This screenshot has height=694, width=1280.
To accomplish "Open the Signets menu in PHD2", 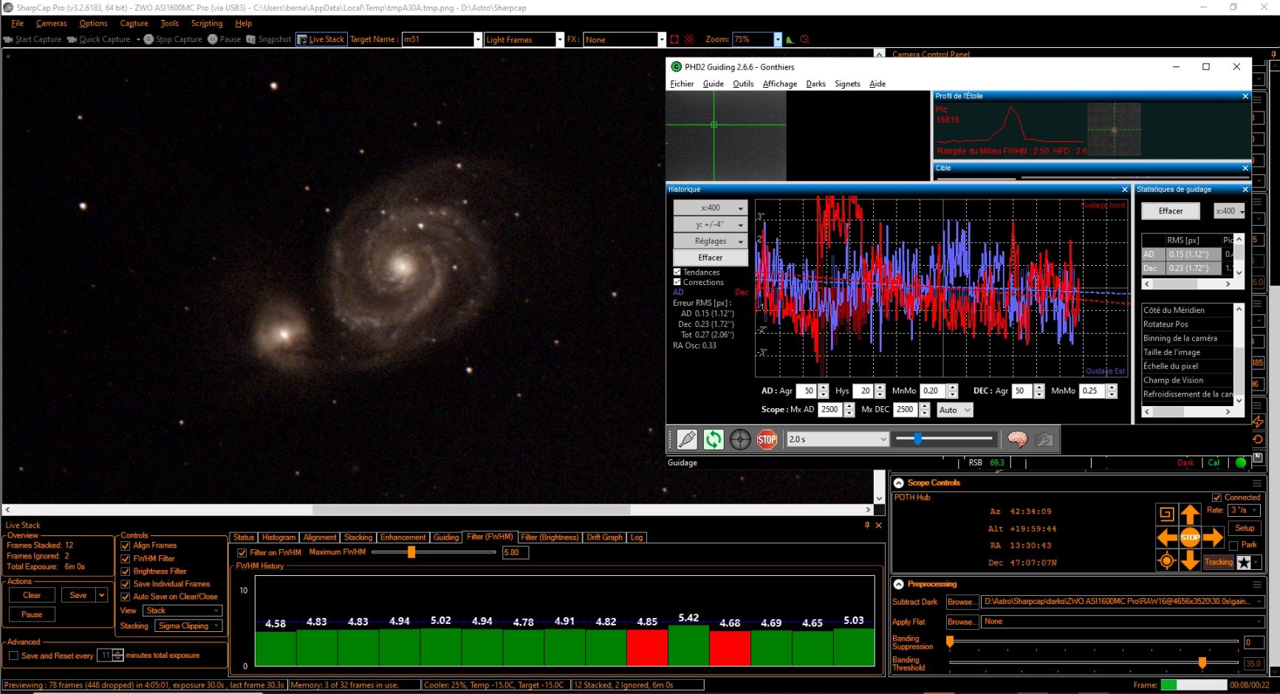I will pos(847,84).
